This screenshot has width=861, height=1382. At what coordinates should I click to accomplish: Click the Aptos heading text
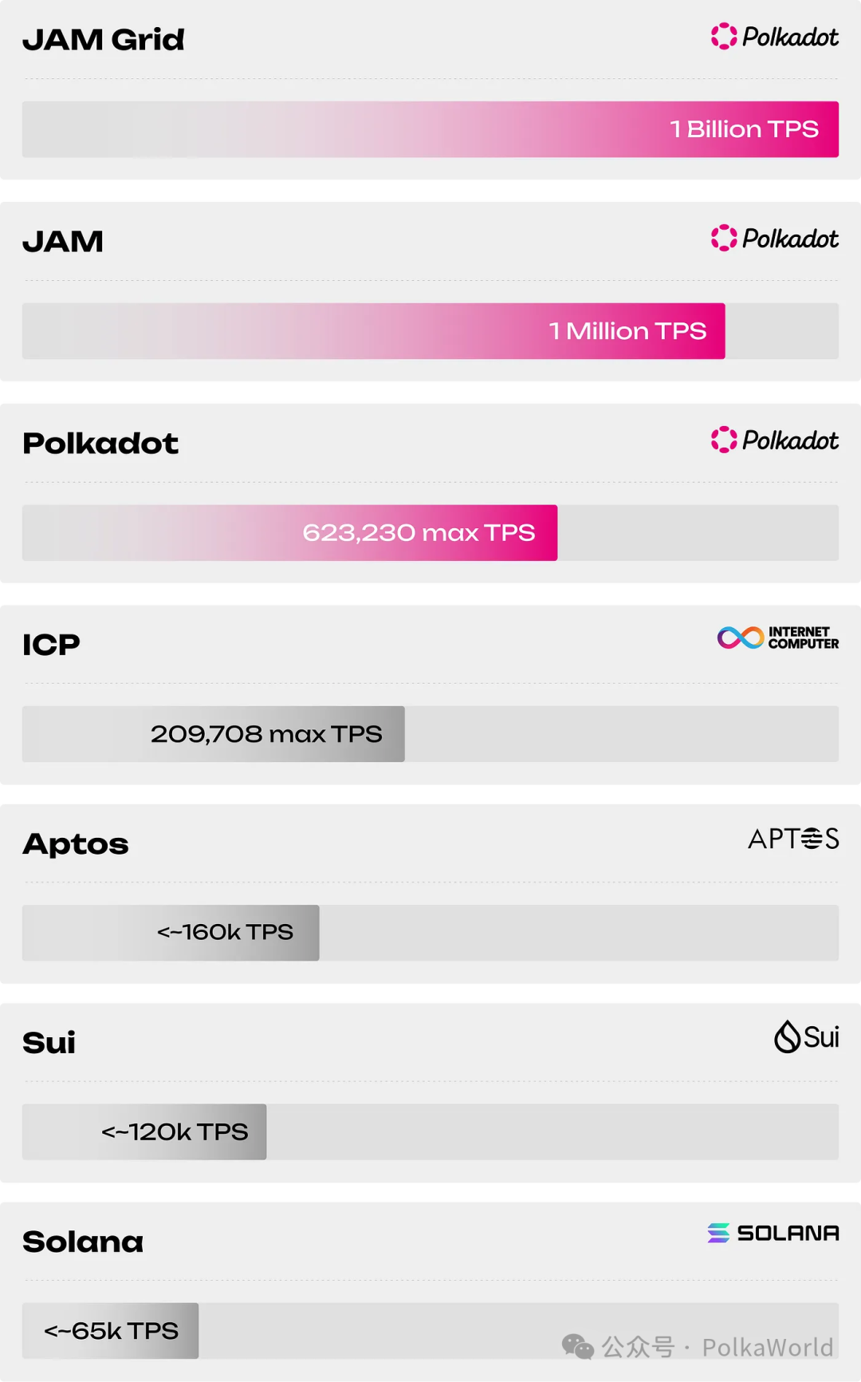76,844
